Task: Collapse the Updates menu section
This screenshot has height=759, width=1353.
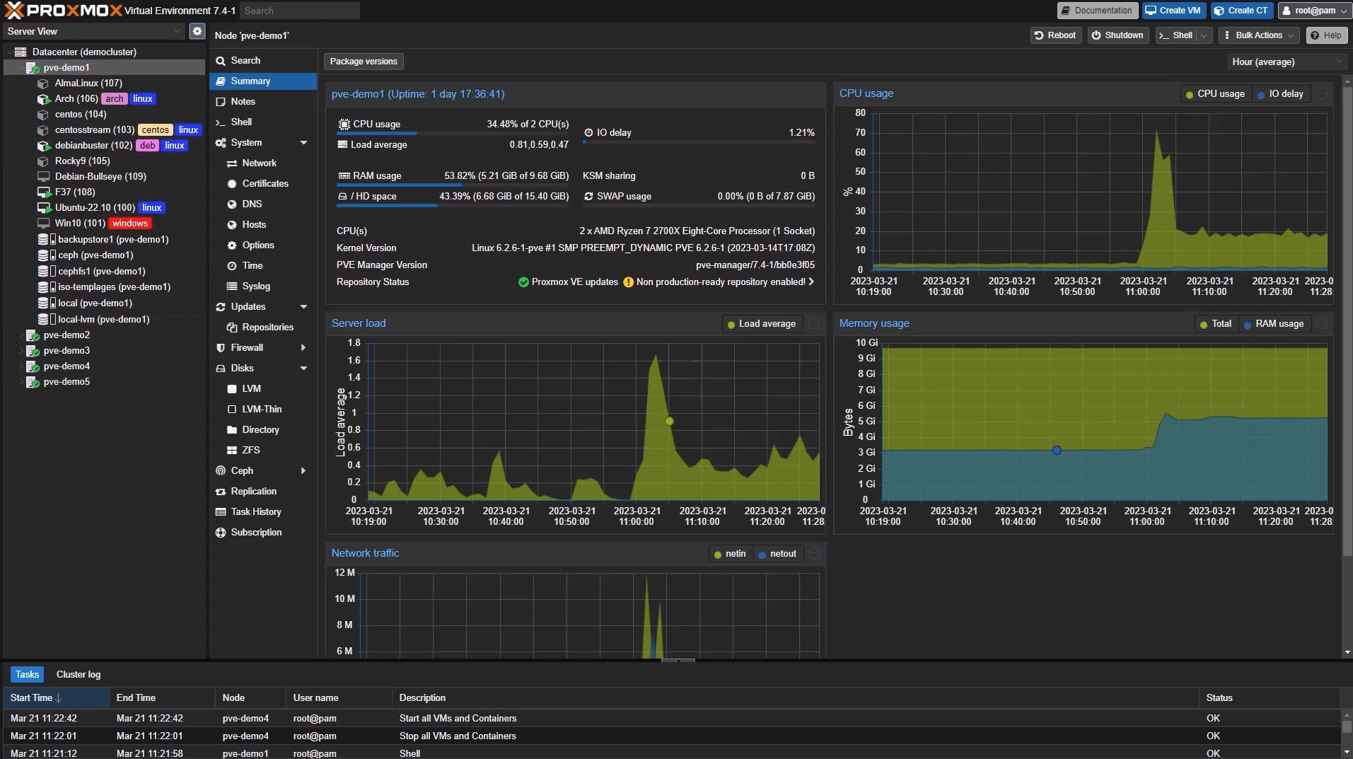Action: tap(303, 306)
